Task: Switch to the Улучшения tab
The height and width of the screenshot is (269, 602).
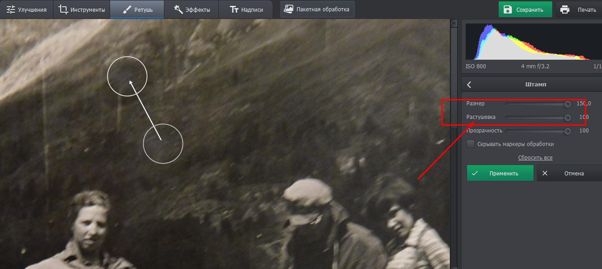Action: coord(26,9)
